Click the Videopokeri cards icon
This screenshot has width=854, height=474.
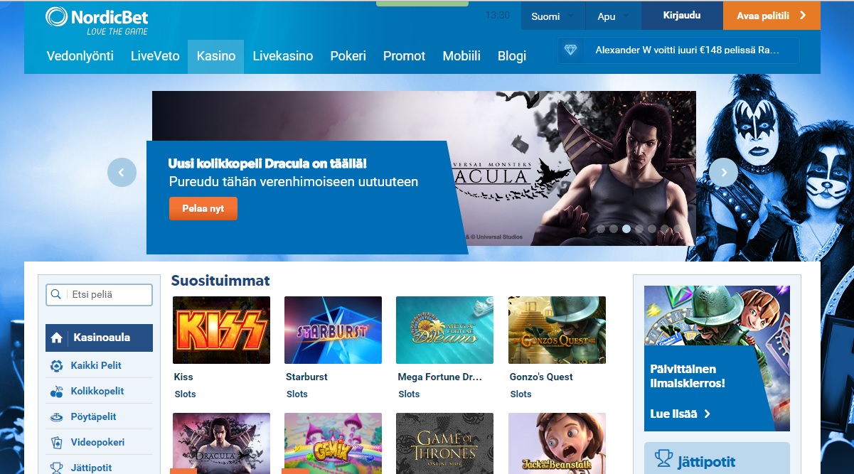point(57,443)
